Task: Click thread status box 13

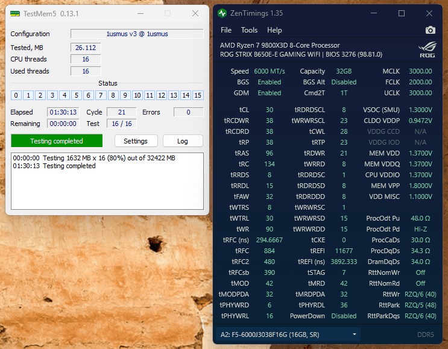Action: click(x=174, y=95)
